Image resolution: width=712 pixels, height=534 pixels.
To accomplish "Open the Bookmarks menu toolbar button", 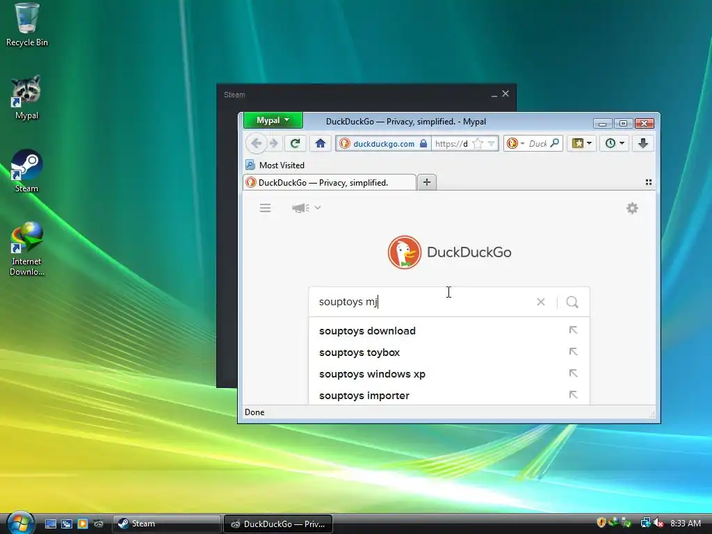I will [582, 143].
